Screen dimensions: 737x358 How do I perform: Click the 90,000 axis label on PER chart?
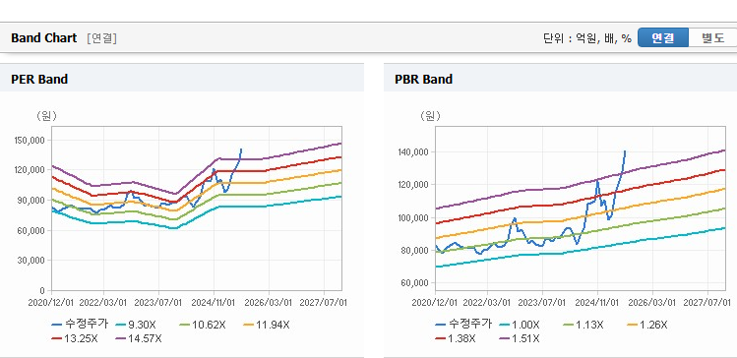pyautogui.click(x=31, y=200)
